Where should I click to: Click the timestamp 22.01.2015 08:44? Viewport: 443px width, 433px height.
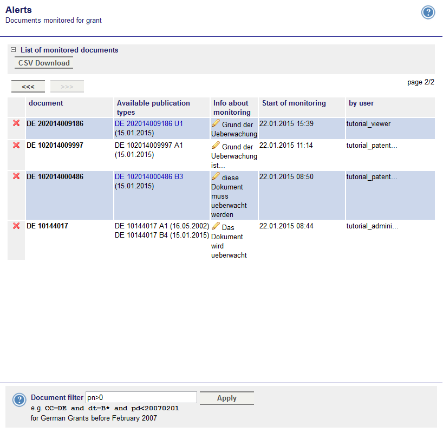coord(286,226)
